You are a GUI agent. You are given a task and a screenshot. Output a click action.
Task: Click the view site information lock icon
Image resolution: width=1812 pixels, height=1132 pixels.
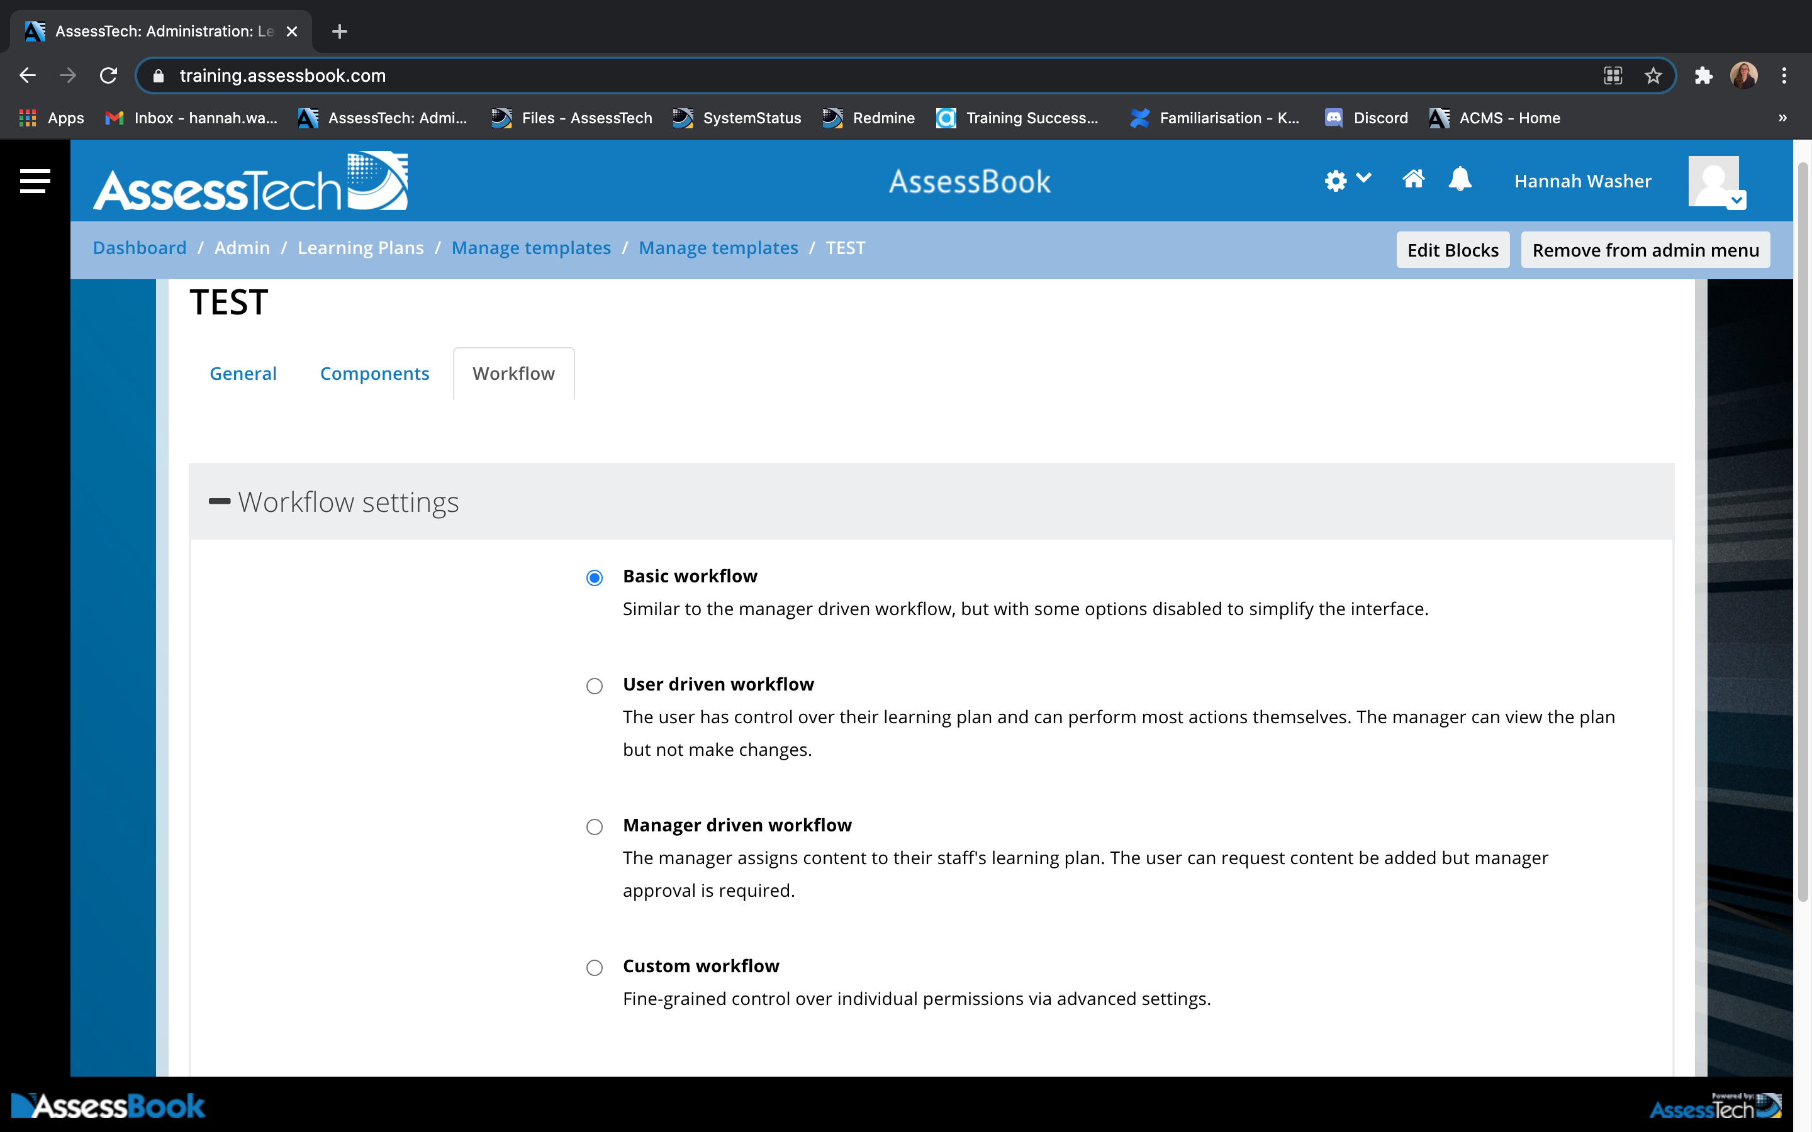coord(158,75)
